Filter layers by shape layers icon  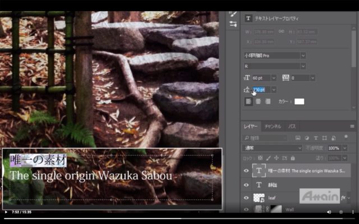click(324, 138)
